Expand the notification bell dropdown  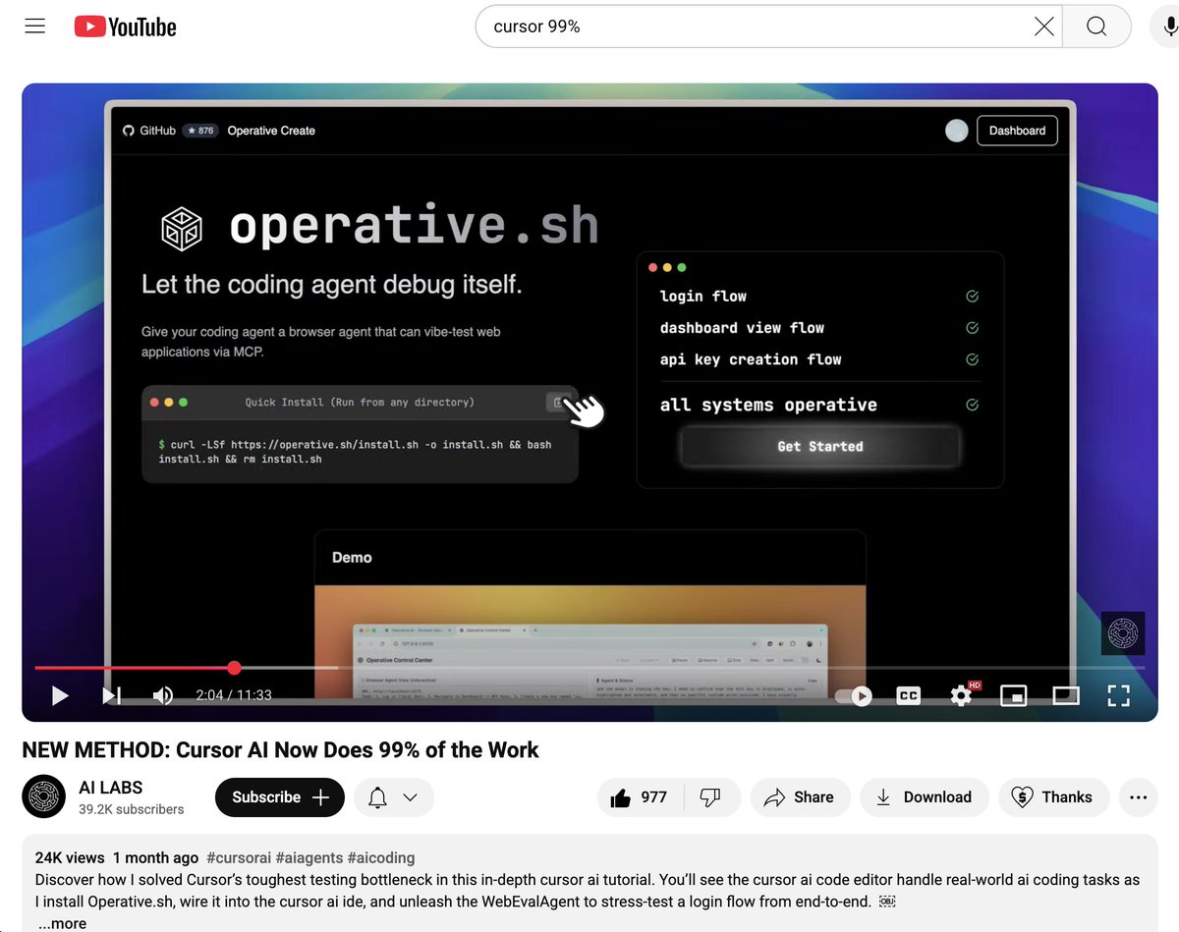coord(393,796)
